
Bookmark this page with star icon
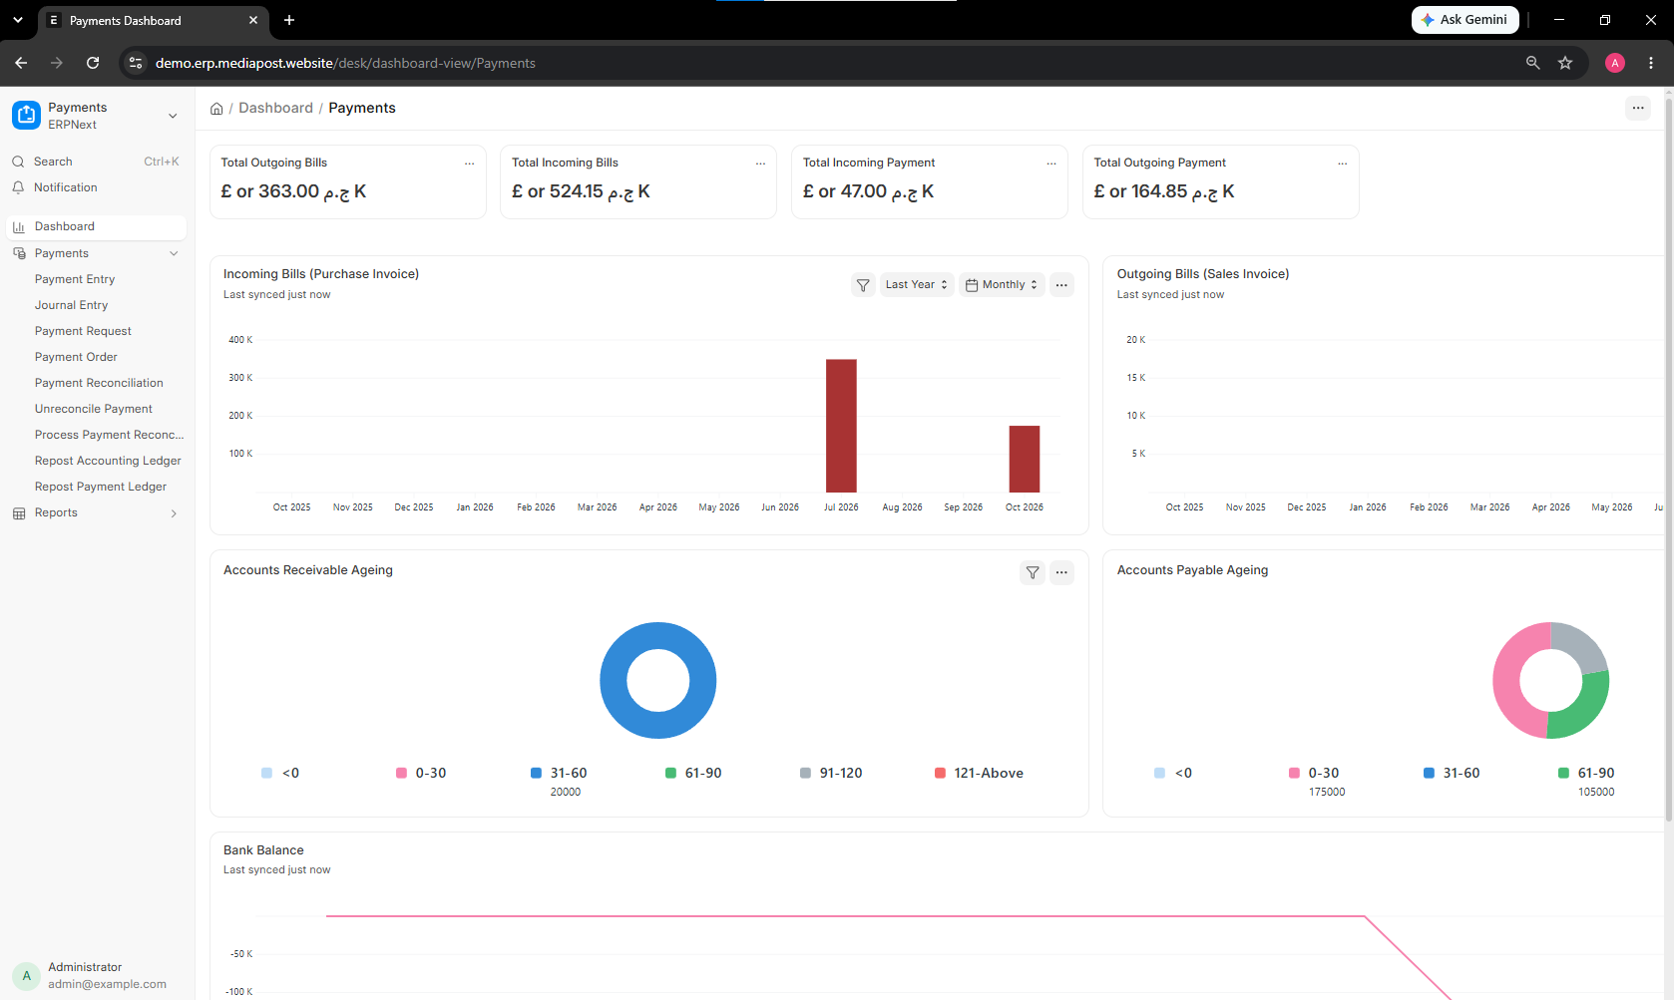click(1565, 63)
